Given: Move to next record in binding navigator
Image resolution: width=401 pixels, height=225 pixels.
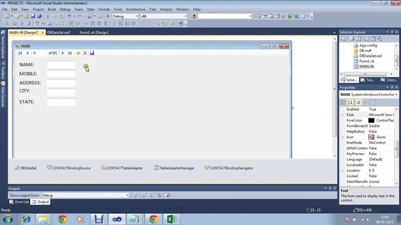Looking at the screenshot, I should pyautogui.click(x=63, y=53).
